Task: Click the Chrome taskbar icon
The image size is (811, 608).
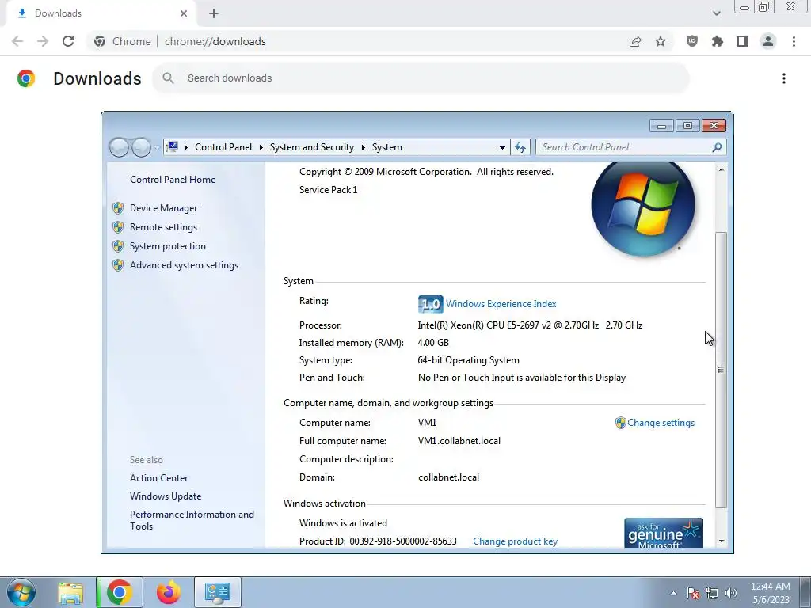Action: coord(119,592)
